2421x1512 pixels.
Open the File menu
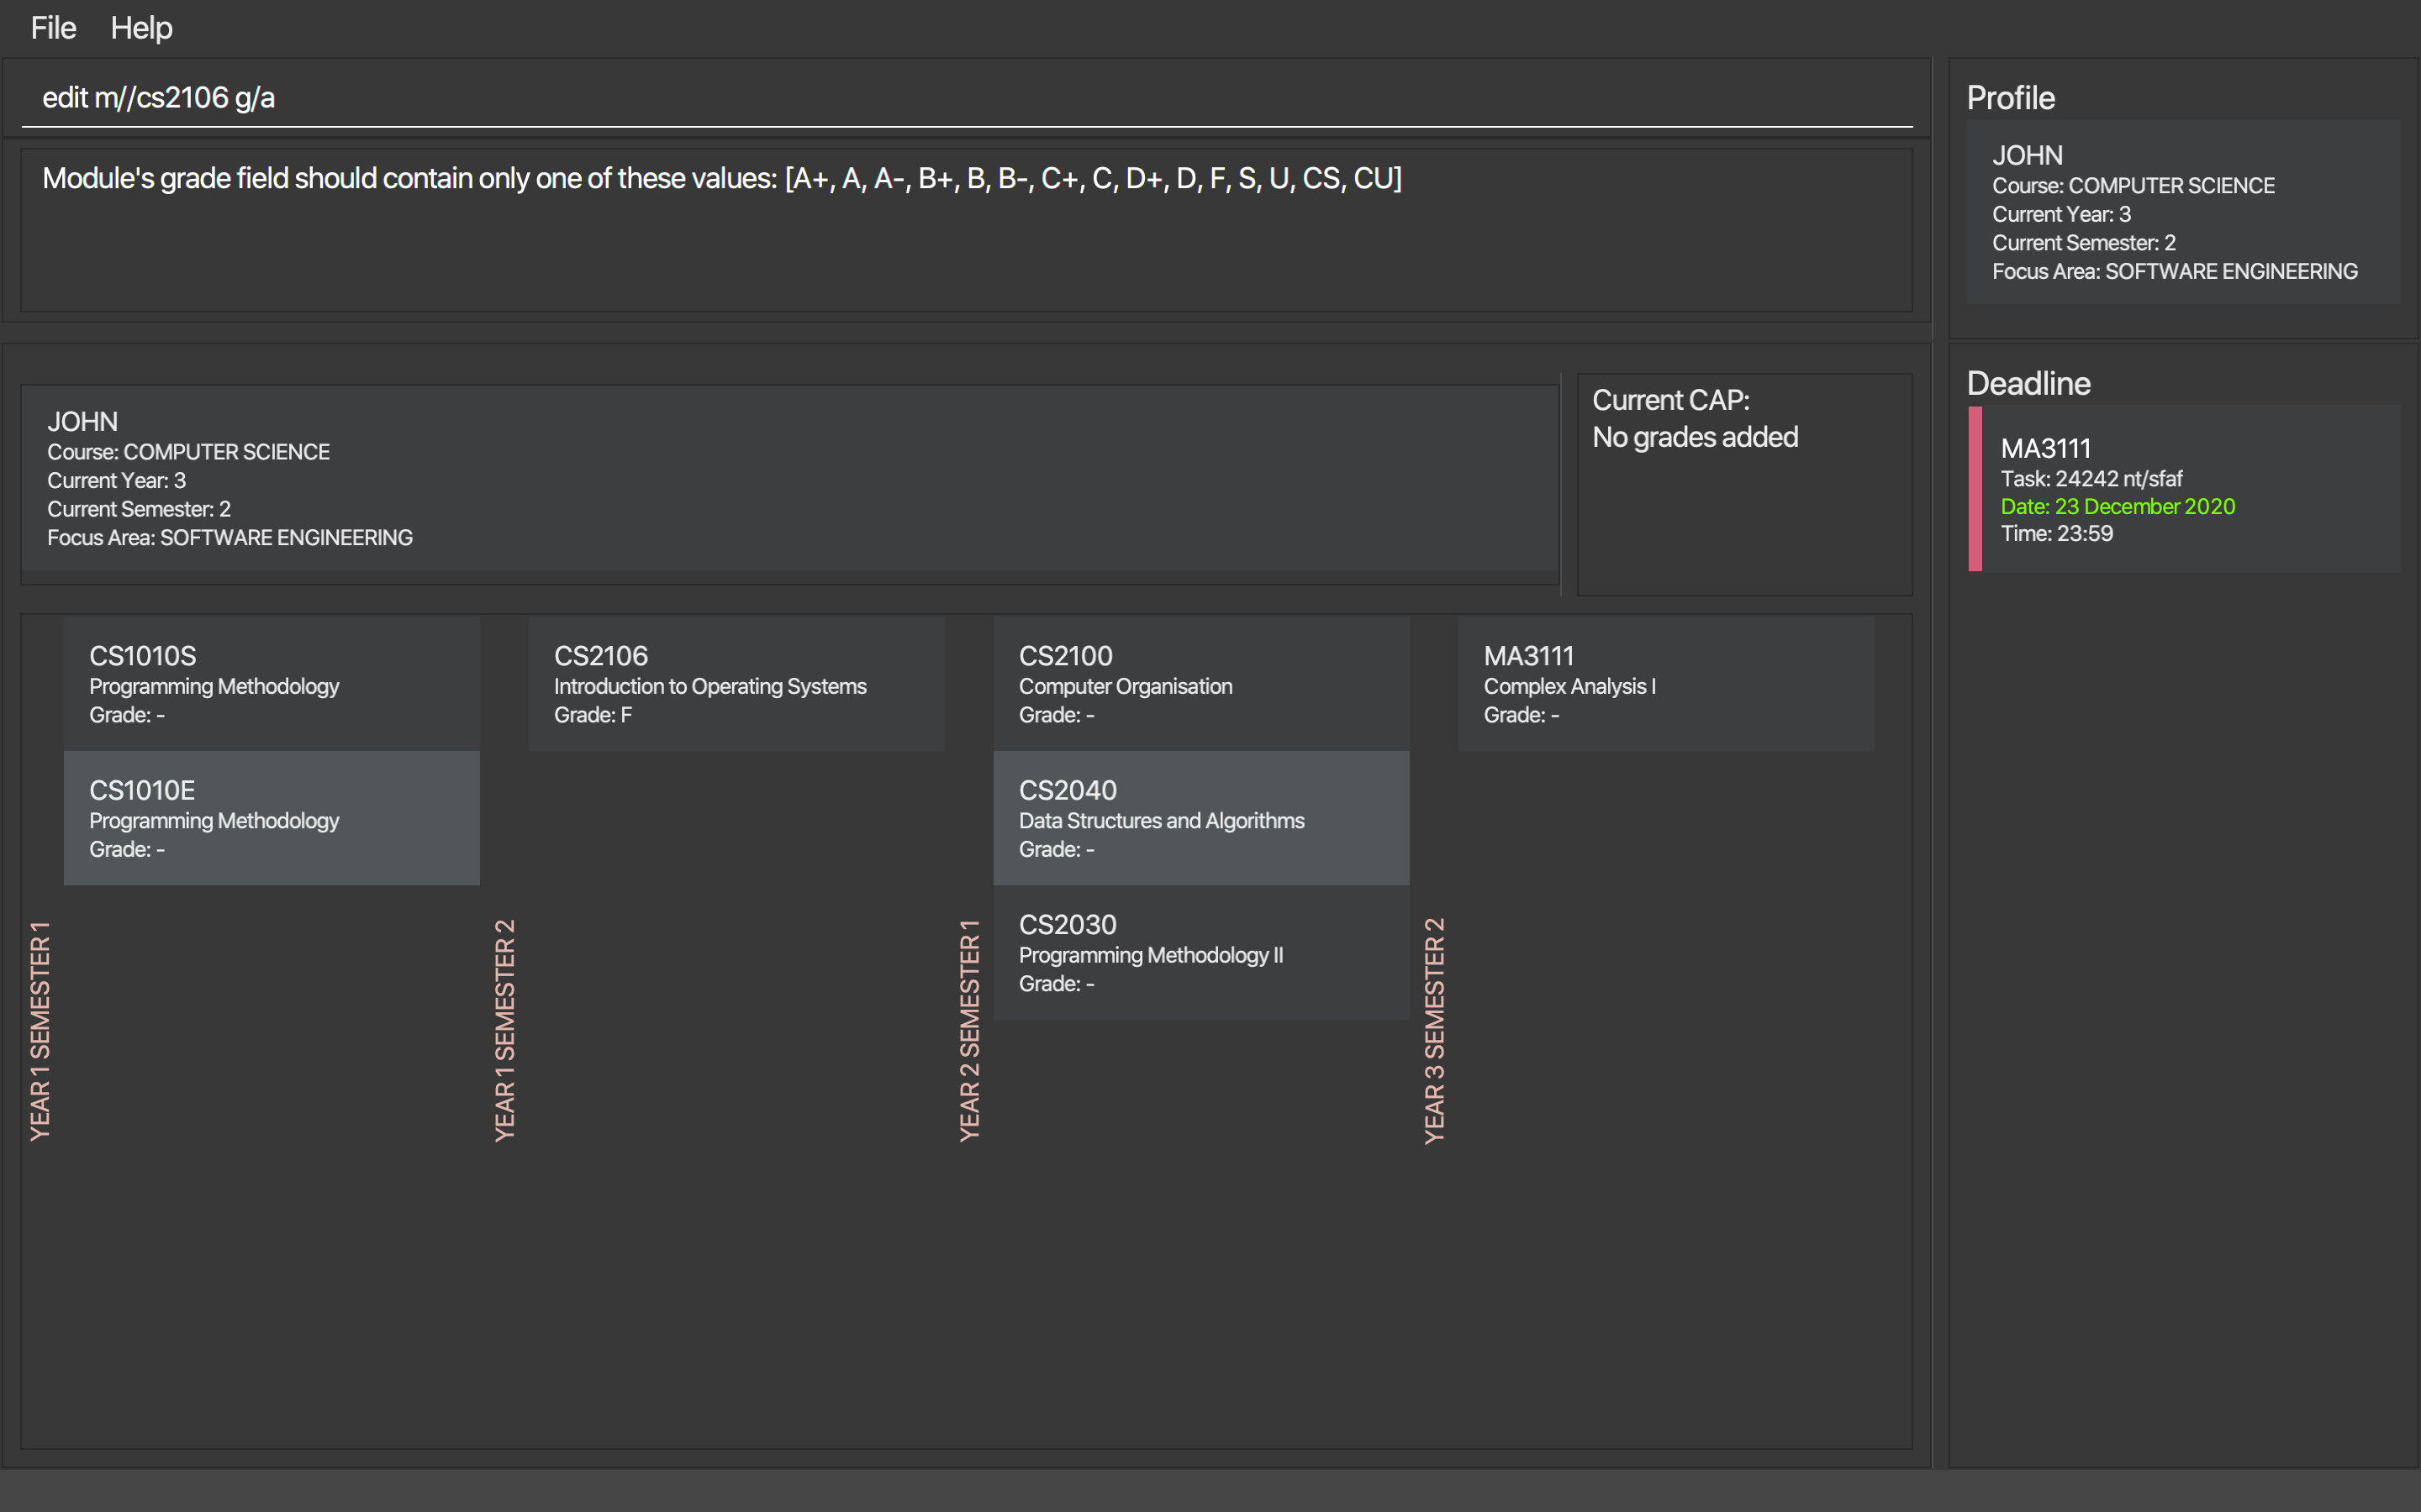(x=53, y=28)
